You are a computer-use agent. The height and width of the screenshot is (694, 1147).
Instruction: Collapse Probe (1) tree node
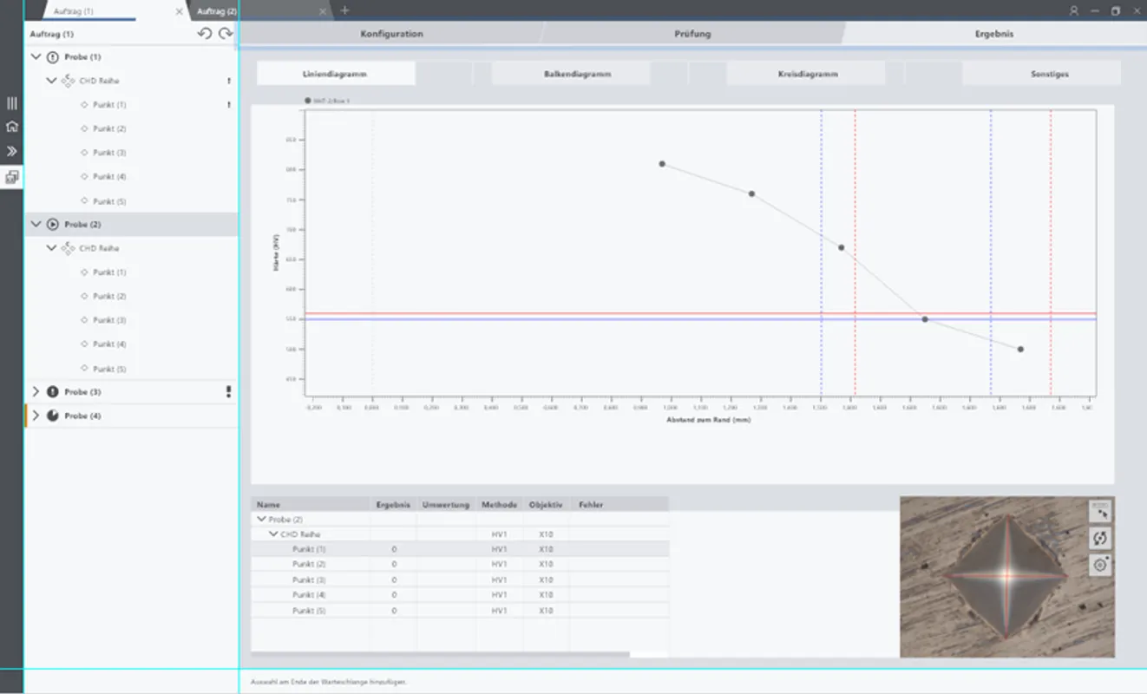[x=36, y=57]
